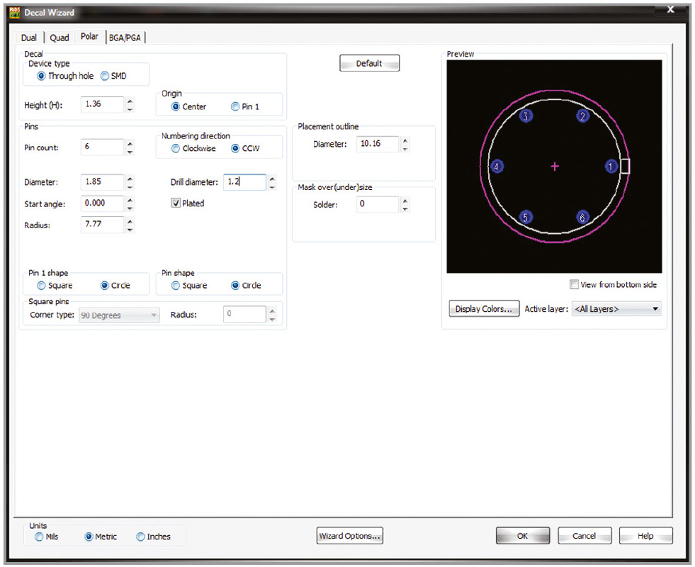Open Wizard Options
695x567 pixels.
click(350, 536)
